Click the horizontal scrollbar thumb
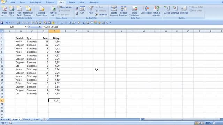 [182, 119]
